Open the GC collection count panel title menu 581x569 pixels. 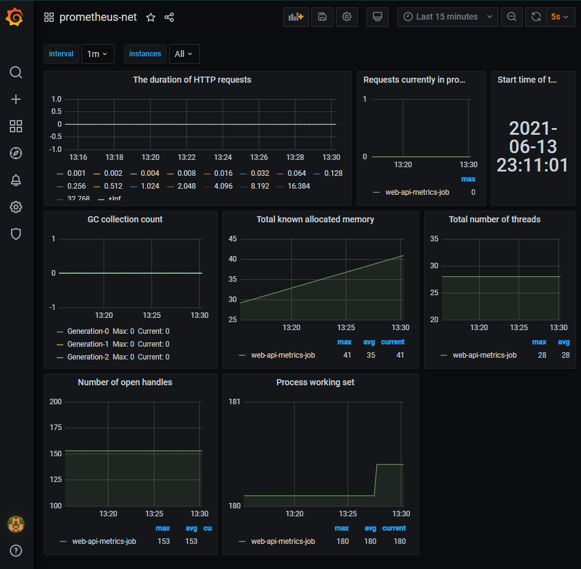(x=125, y=219)
